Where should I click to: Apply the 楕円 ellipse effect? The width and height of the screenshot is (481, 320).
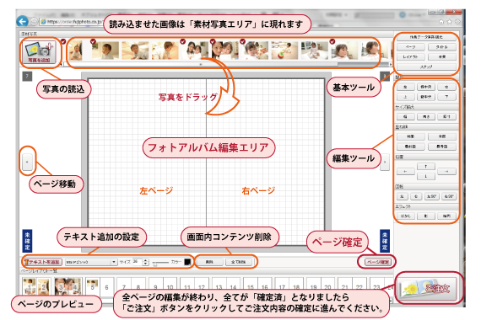point(446,216)
